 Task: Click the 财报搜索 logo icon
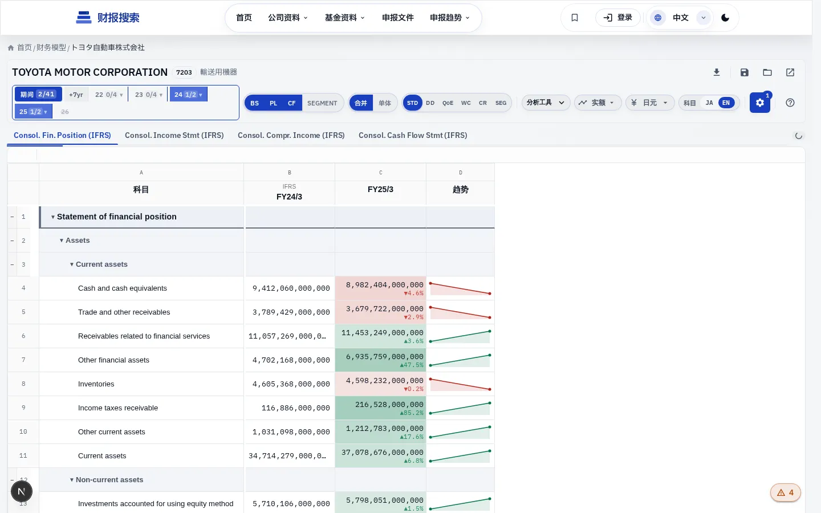[84, 18]
